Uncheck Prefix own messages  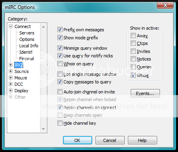[x=60, y=30]
